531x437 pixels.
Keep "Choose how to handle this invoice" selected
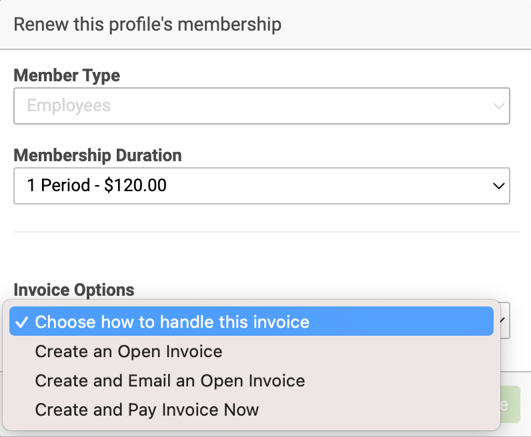(x=251, y=321)
